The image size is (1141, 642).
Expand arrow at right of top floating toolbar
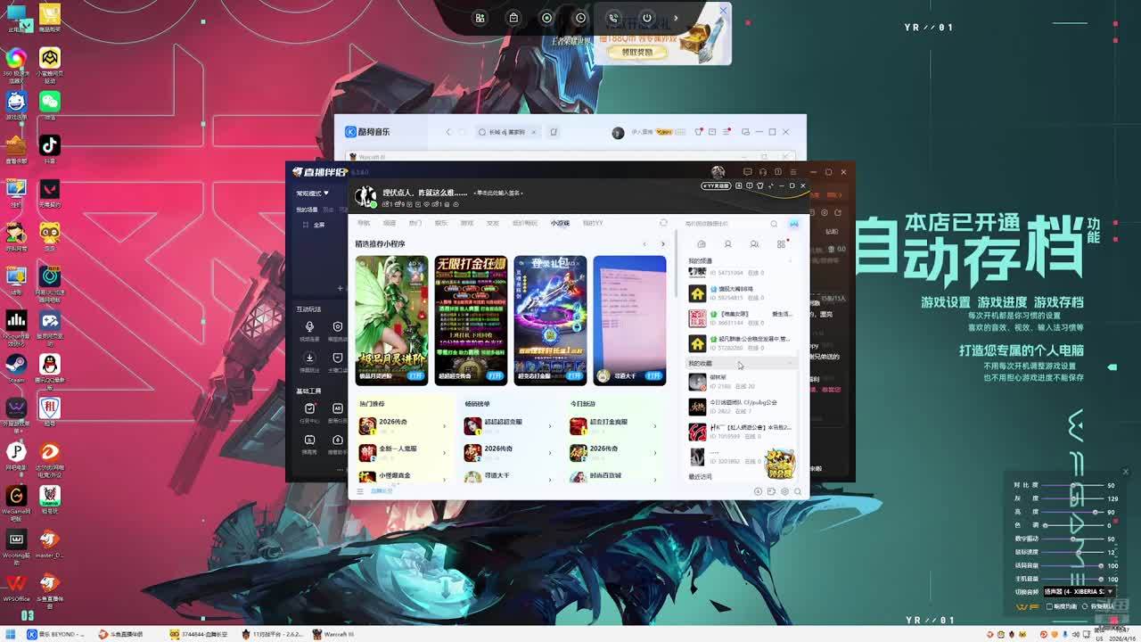coord(676,18)
